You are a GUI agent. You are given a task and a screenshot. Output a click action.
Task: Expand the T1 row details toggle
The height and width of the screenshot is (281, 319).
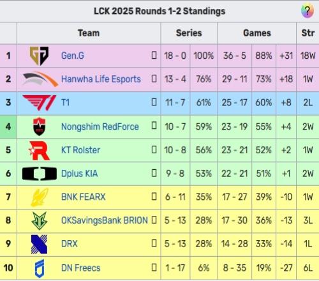pyautogui.click(x=154, y=102)
